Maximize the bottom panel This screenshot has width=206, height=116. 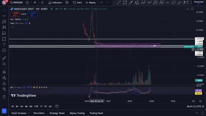click(x=202, y=113)
